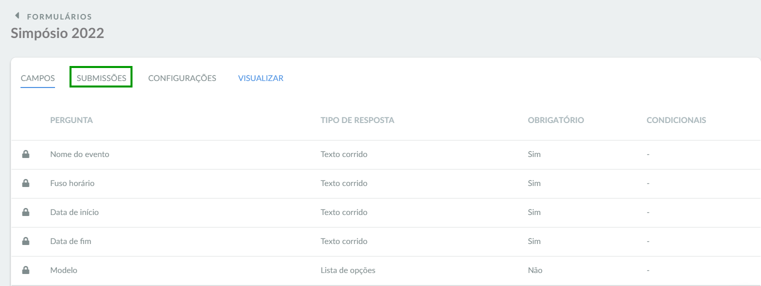Image resolution: width=761 pixels, height=286 pixels.
Task: Select the Nome do evento row
Action: tap(386, 154)
